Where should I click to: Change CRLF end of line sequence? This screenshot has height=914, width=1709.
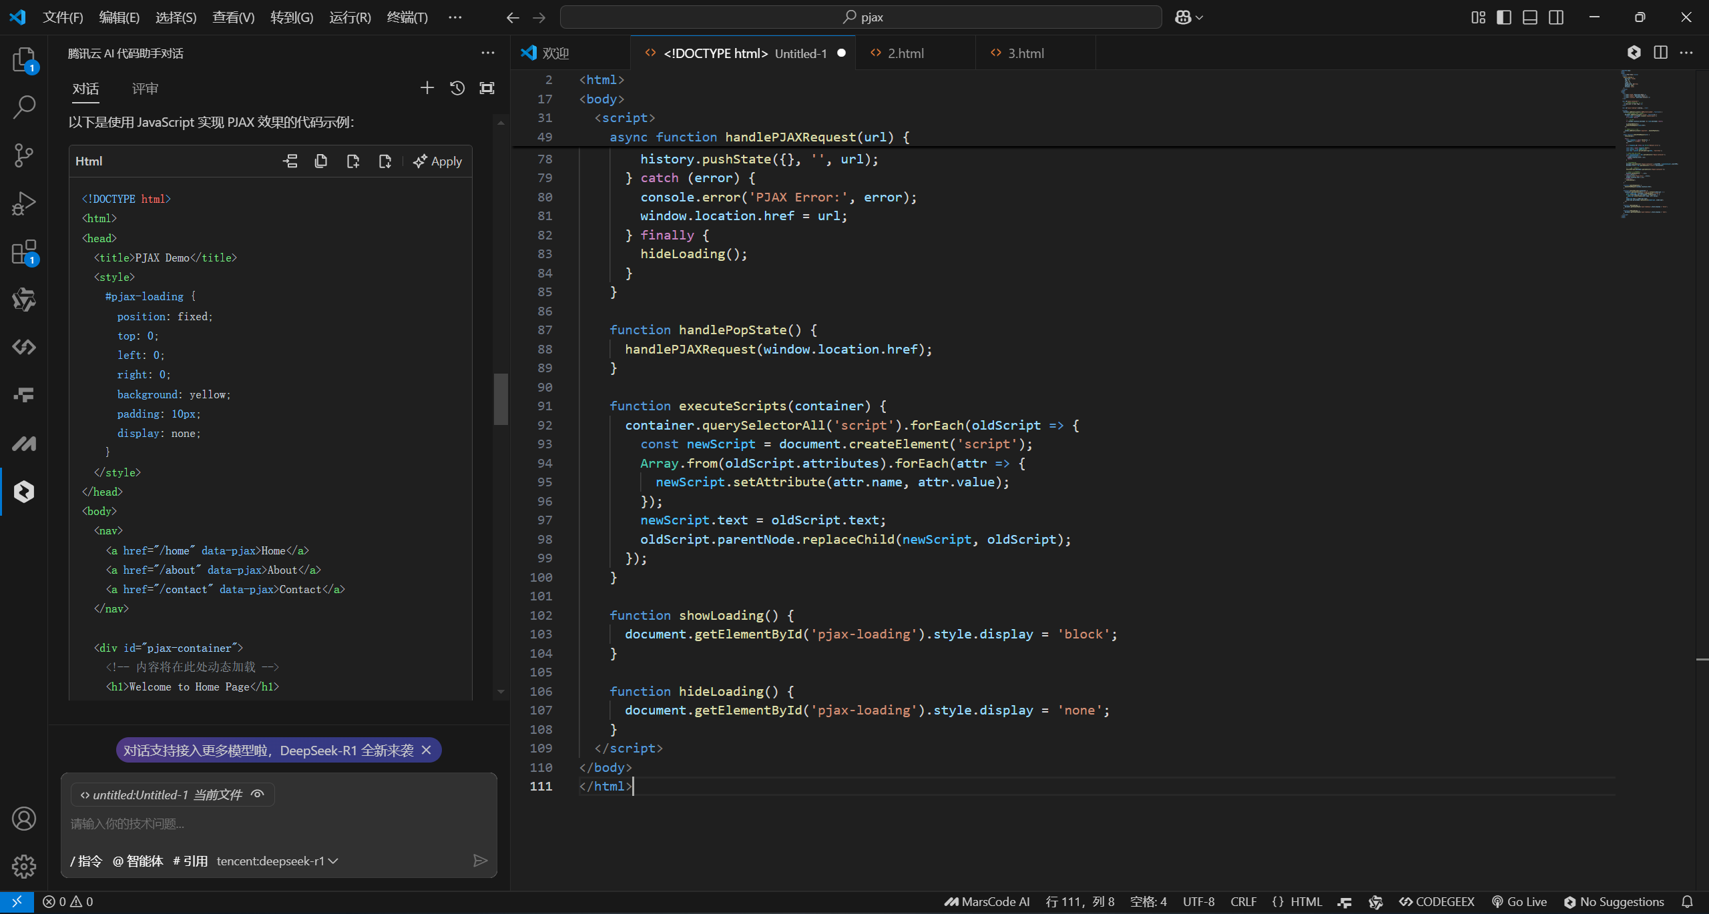pyautogui.click(x=1243, y=901)
